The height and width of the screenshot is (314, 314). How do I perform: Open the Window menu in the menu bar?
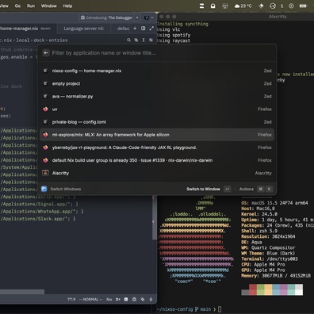(x=49, y=6)
